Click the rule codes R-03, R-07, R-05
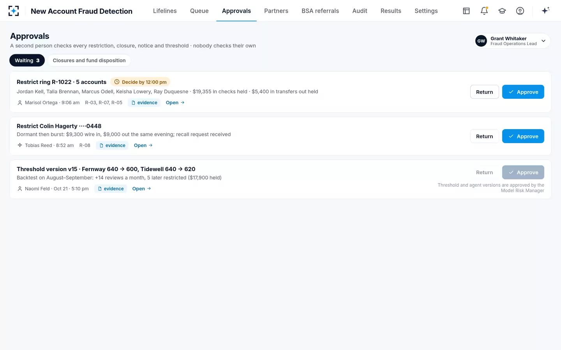561x350 pixels. pos(104,103)
